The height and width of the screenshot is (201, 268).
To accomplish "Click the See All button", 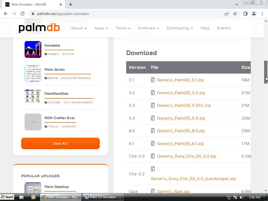I will [60, 143].
